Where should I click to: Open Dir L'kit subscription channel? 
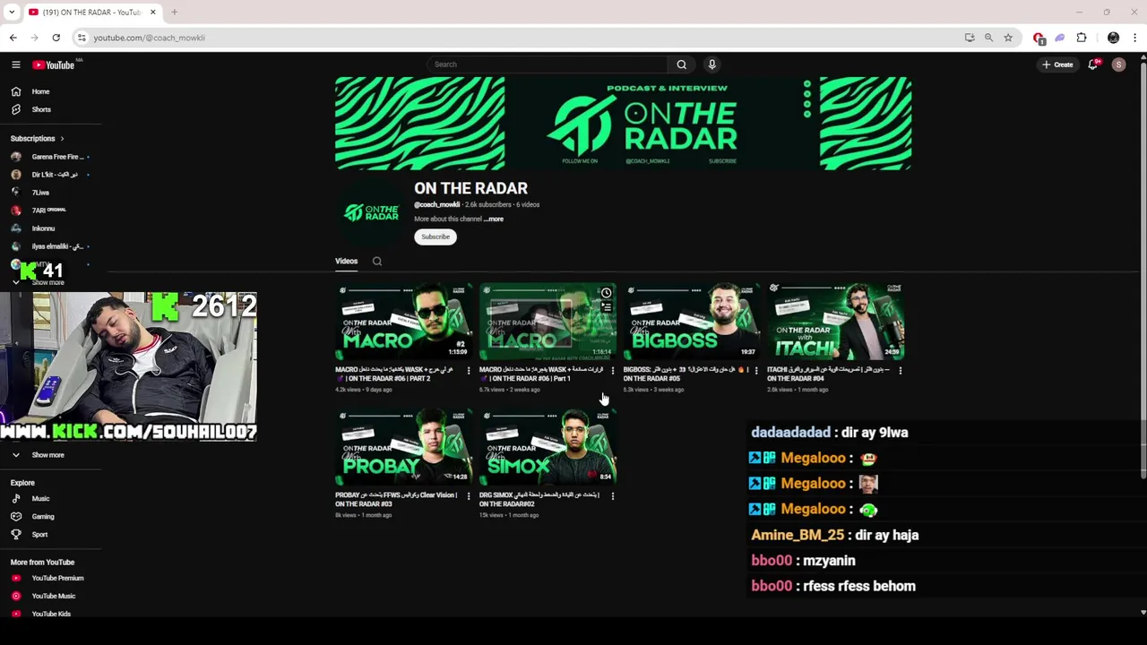click(x=49, y=175)
